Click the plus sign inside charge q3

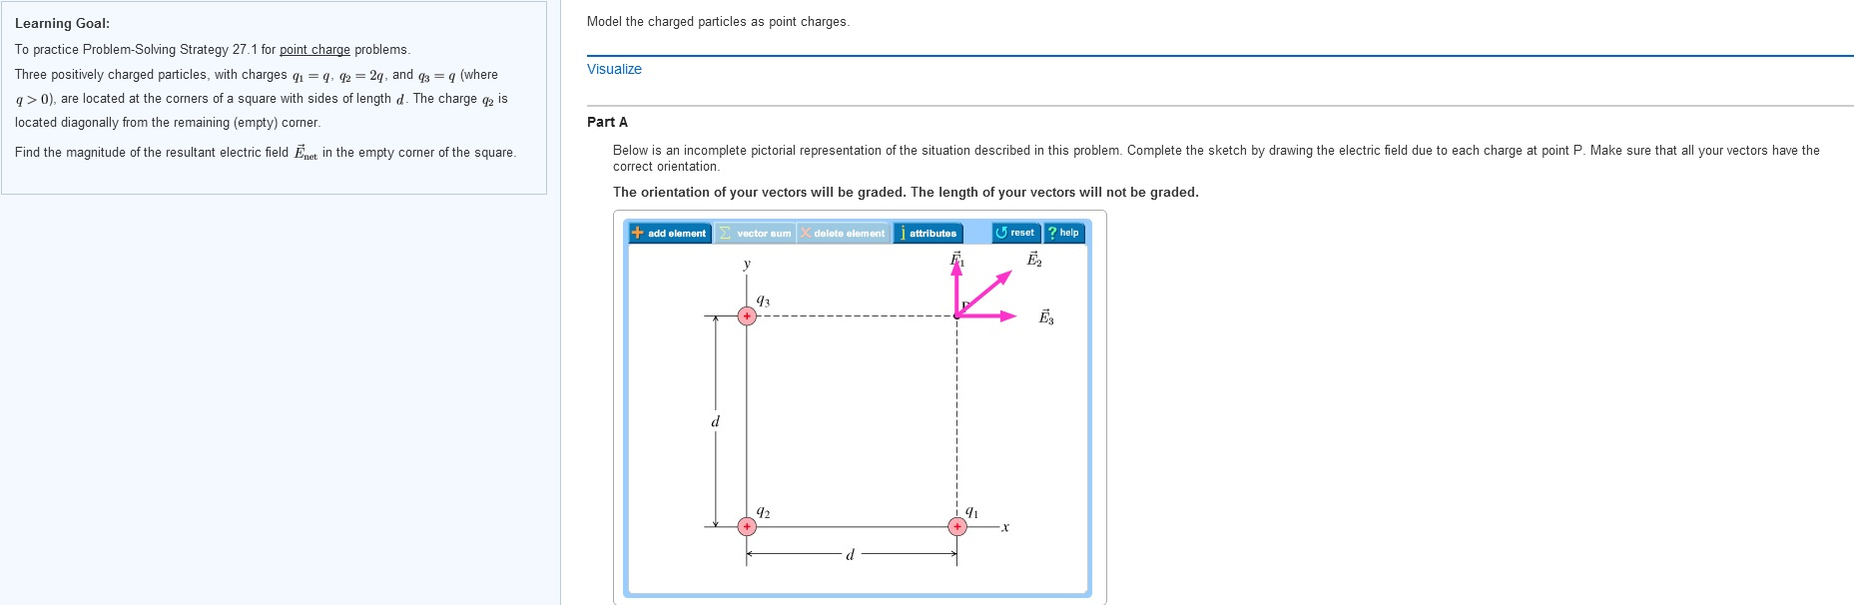click(x=746, y=314)
